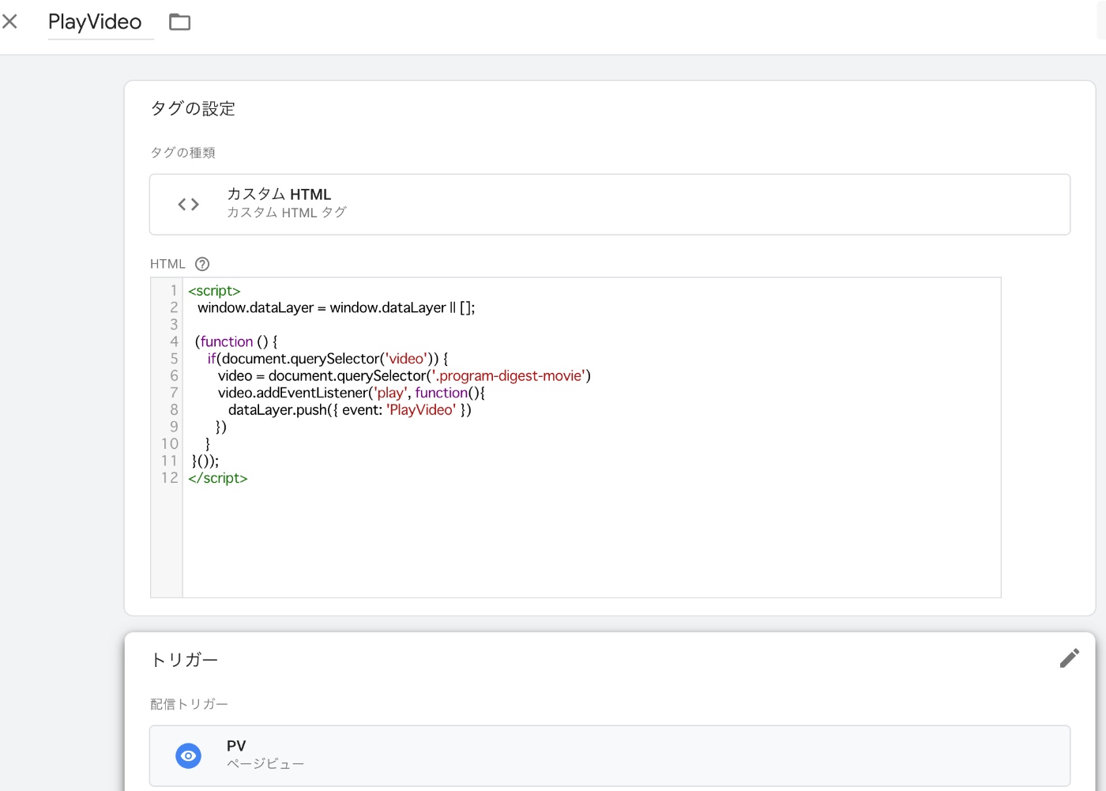Edit the PlayVideo tag name field
The image size is (1106, 791).
pos(100,22)
